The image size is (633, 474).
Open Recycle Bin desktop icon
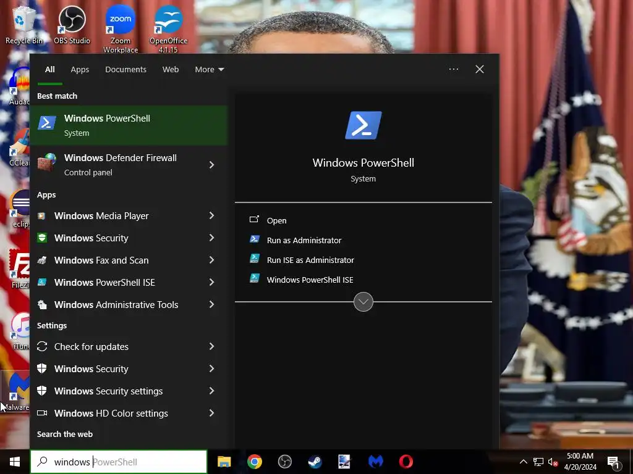coord(24,25)
